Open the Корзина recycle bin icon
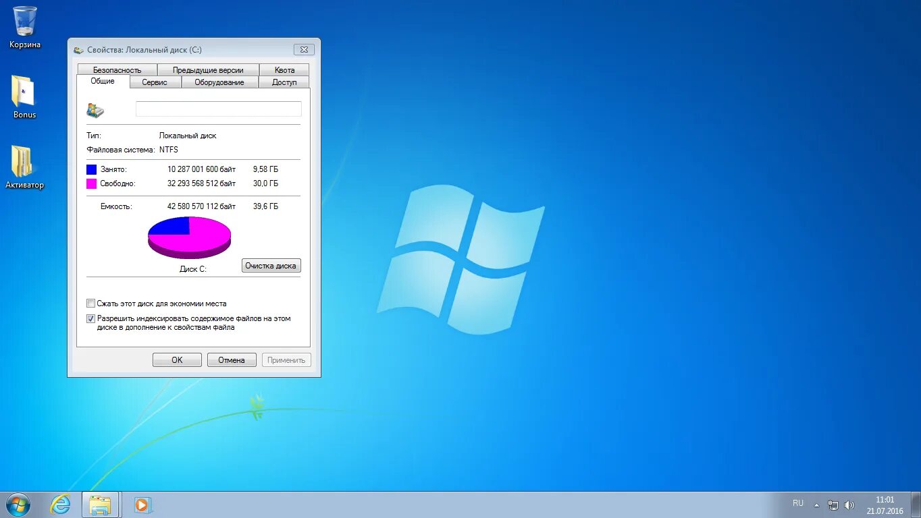921x518 pixels. coord(25,27)
